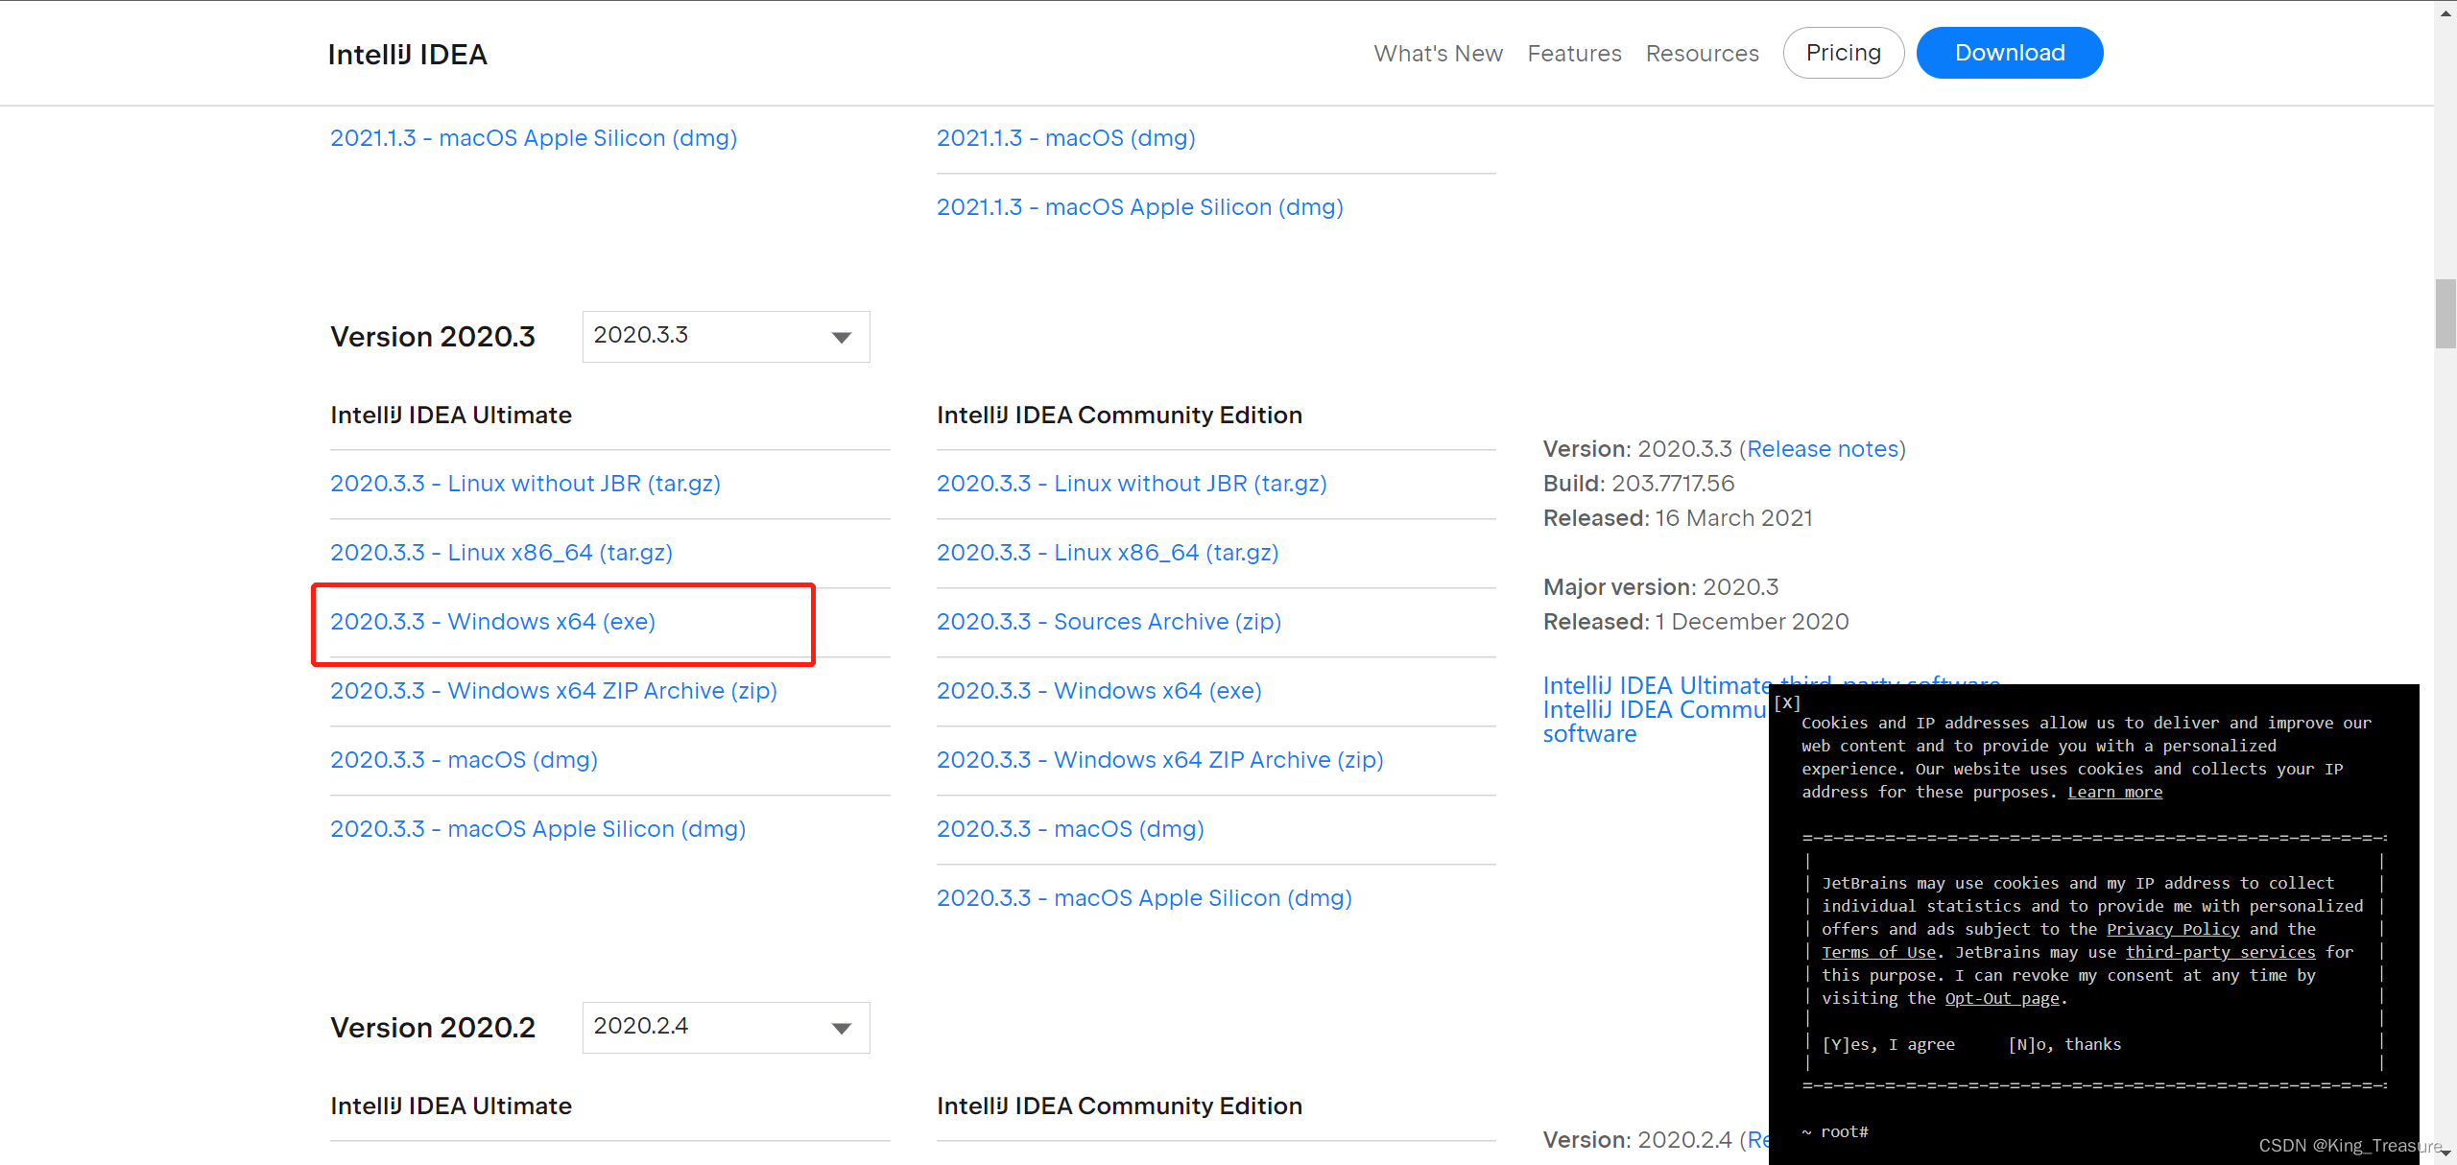Open the Privacy Policy link
Image resolution: width=2457 pixels, height=1165 pixels.
click(2173, 929)
